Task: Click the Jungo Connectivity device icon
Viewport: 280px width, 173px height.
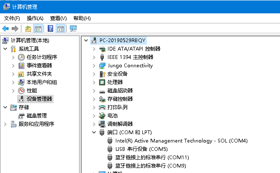Action: coord(102,66)
